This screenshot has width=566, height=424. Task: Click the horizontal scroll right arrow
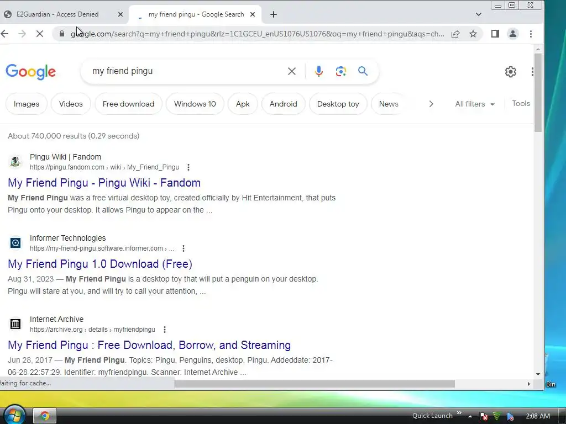pyautogui.click(x=529, y=384)
